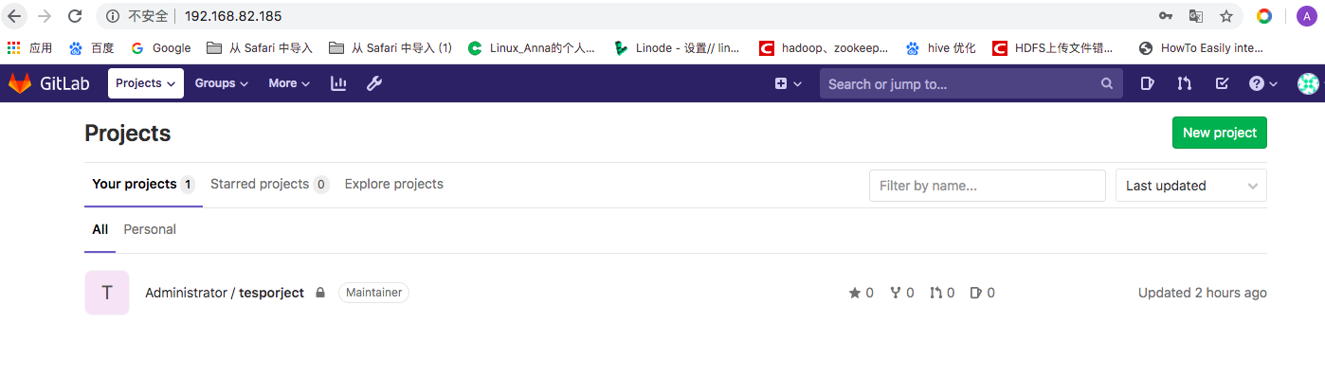Open the hadoop、zookeep bookmark
The image size is (1325, 376).
click(x=825, y=47)
